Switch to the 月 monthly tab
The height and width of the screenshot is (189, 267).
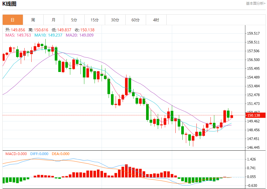click(54, 20)
